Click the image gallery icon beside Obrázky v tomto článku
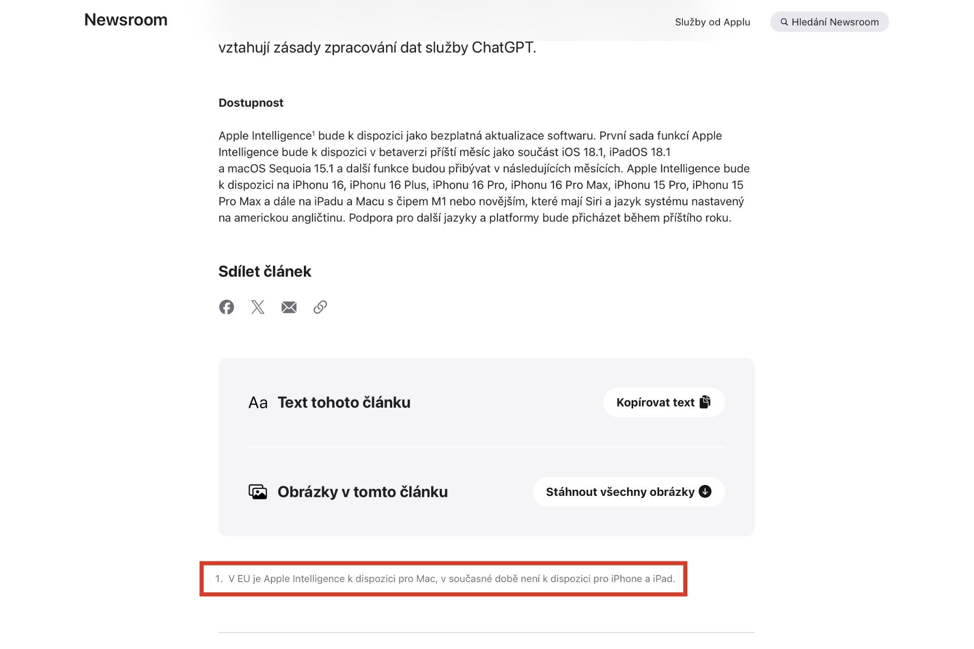This screenshot has height=649, width=974. coord(258,492)
